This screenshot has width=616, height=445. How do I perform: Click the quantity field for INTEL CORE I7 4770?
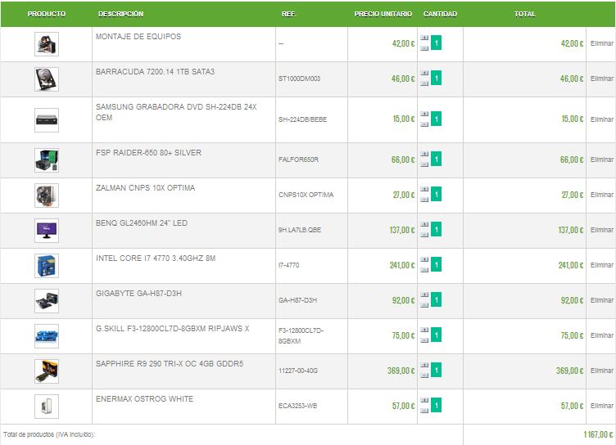coord(436,264)
